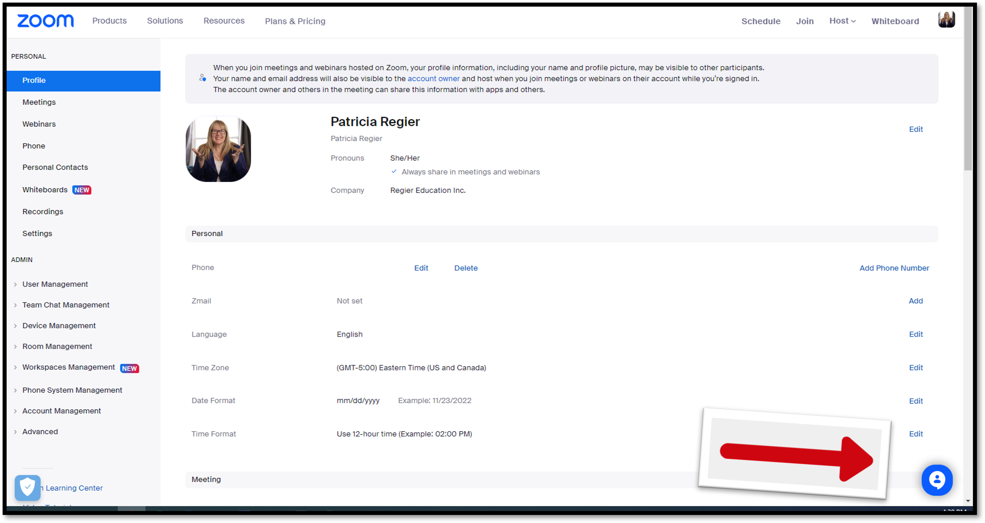985x523 pixels.
Task: Click the Zoom logo
Action: coord(46,21)
